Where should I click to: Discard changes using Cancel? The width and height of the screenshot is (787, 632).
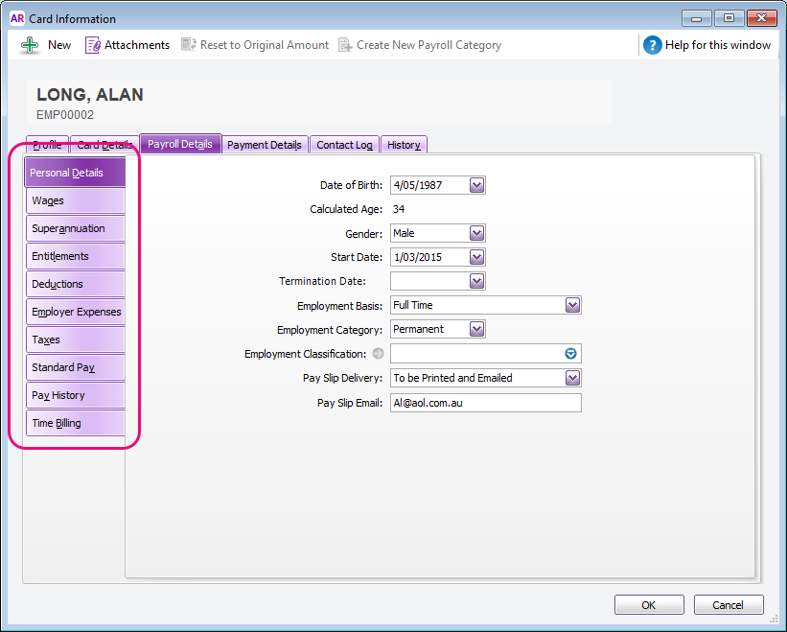coord(729,604)
